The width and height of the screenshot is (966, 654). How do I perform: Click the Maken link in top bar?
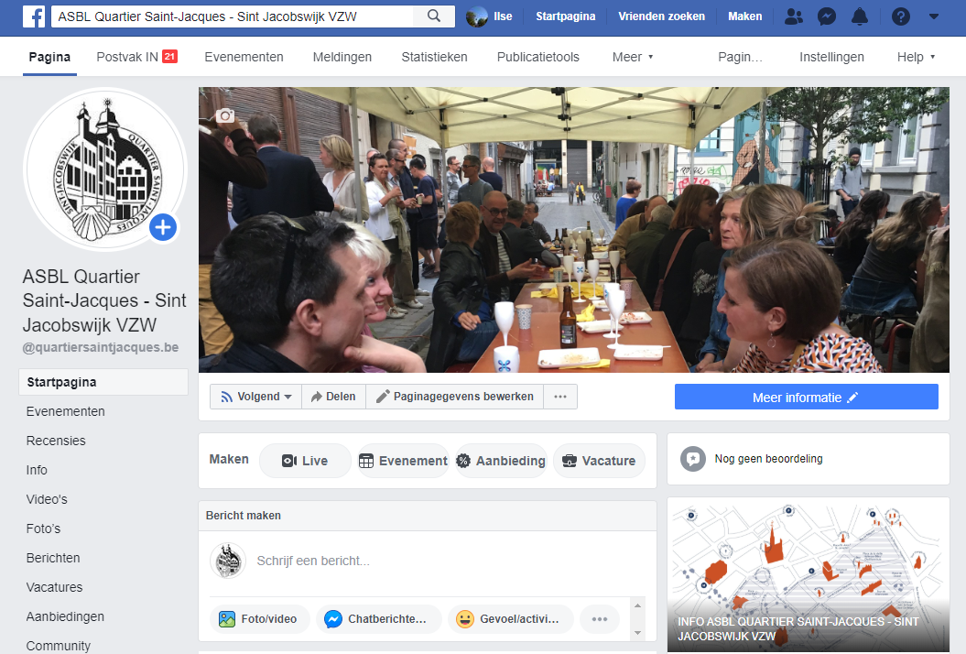(744, 16)
